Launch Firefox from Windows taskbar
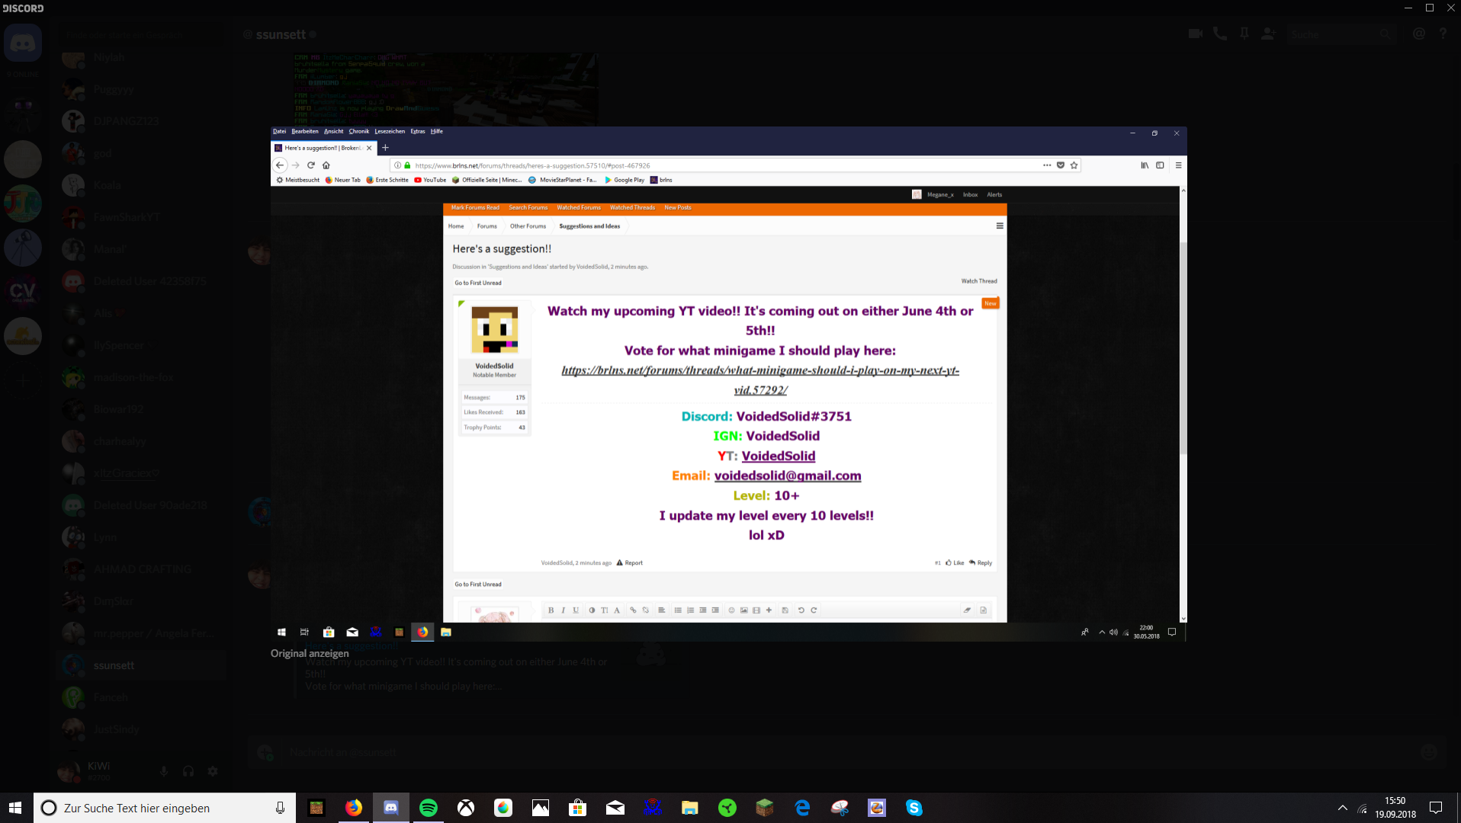The width and height of the screenshot is (1461, 823). [x=354, y=808]
